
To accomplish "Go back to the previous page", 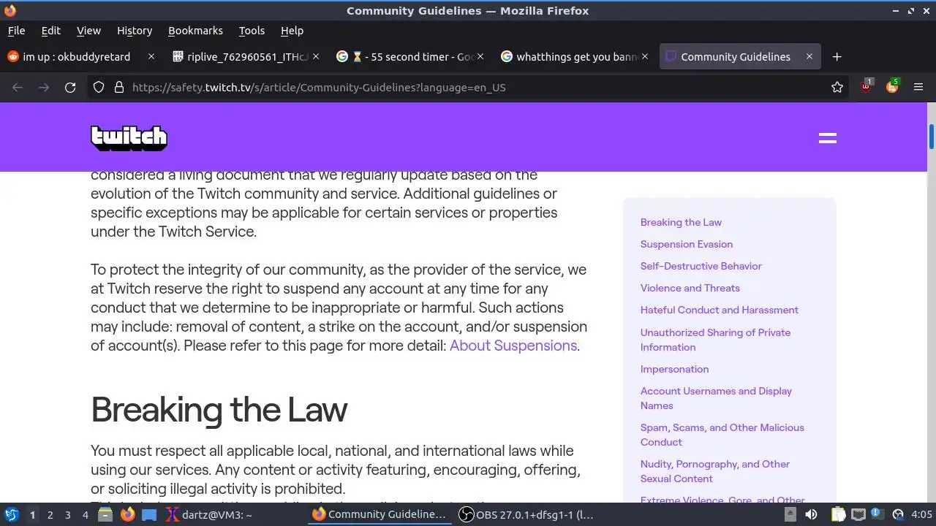I will (x=18, y=88).
